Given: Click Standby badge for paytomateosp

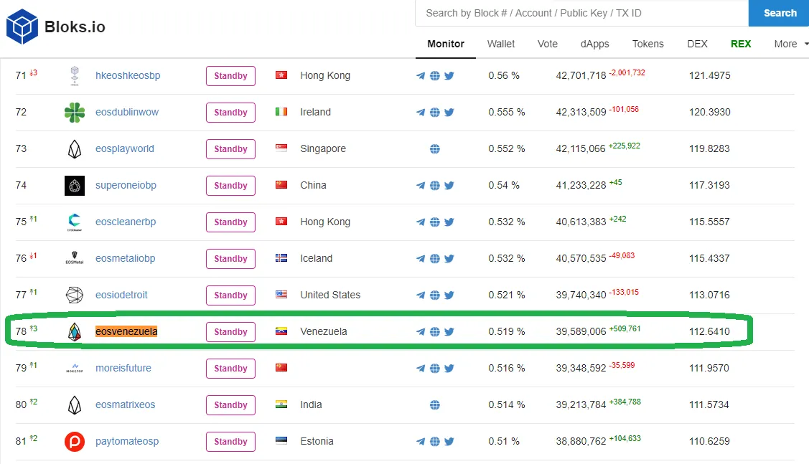Looking at the screenshot, I should click(230, 442).
